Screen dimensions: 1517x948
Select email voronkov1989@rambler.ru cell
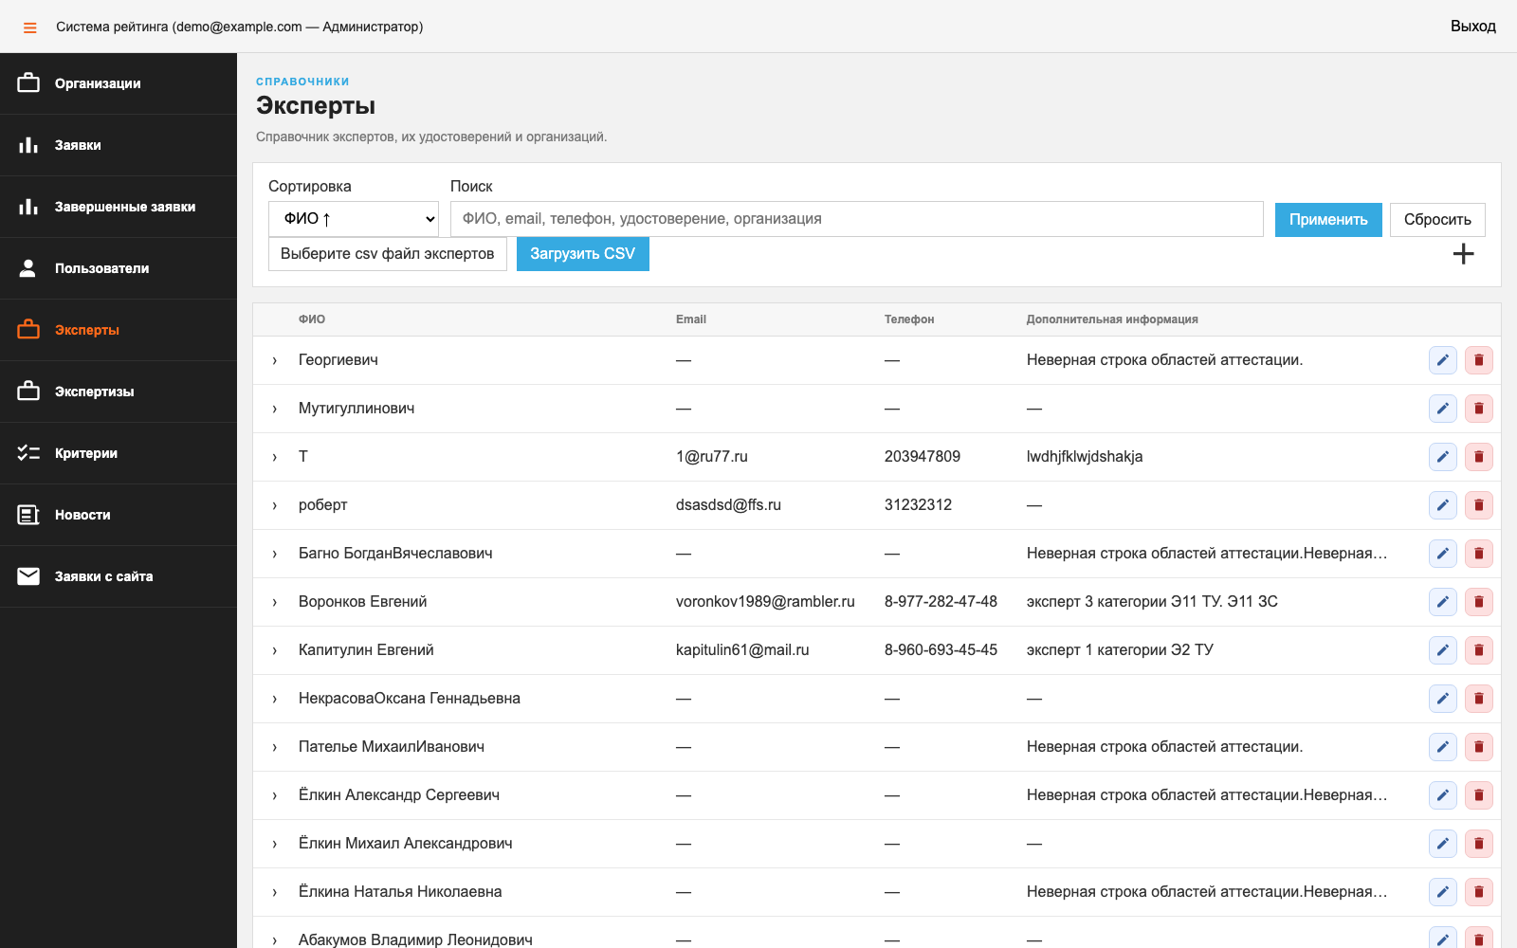(765, 602)
